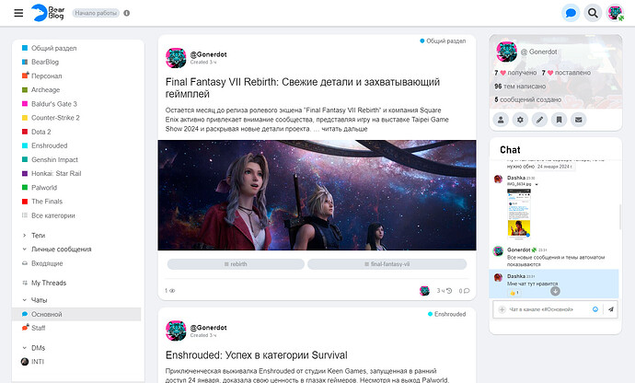Click the pencil edit icon in user card
Image resolution: width=635 pixels, height=383 pixels.
(x=540, y=120)
